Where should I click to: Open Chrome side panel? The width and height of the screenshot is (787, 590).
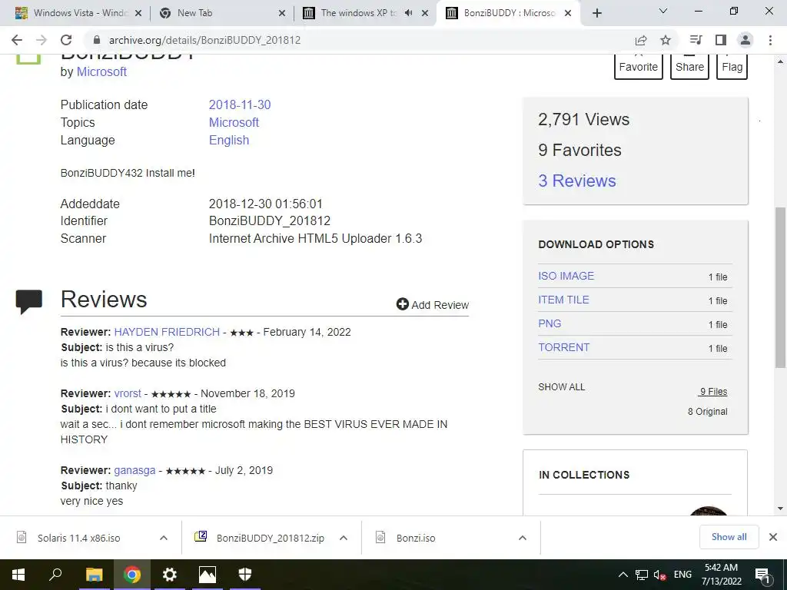click(x=721, y=40)
